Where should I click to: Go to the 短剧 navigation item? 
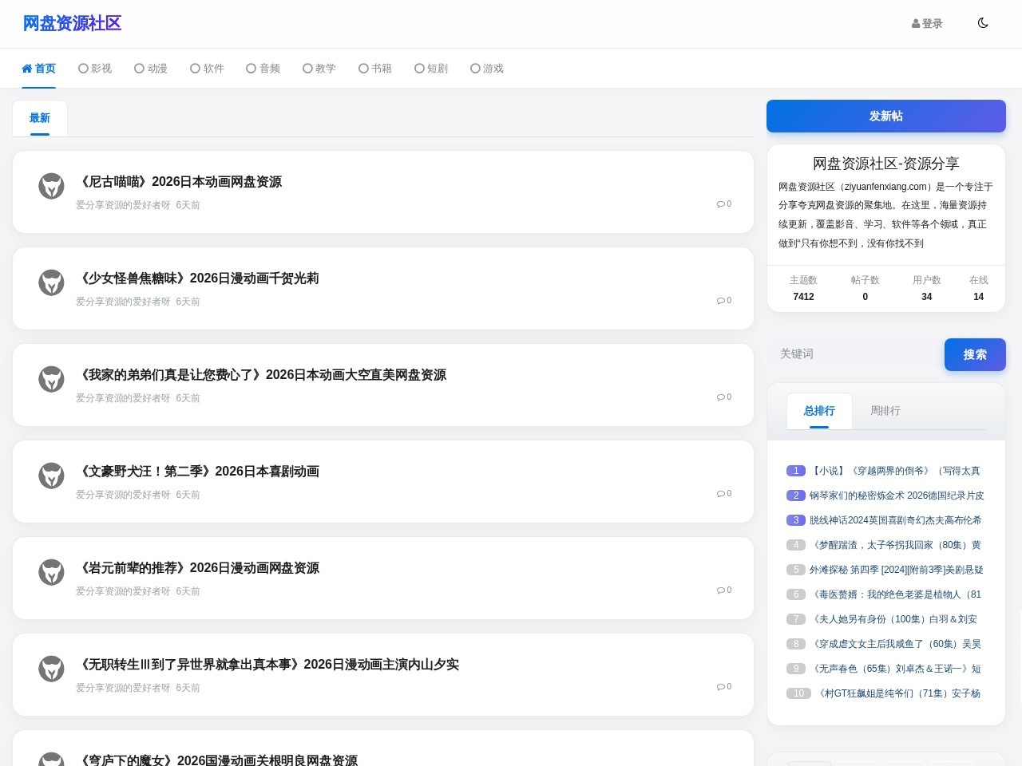(x=431, y=69)
